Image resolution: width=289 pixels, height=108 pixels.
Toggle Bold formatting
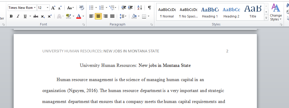tap(11, 16)
